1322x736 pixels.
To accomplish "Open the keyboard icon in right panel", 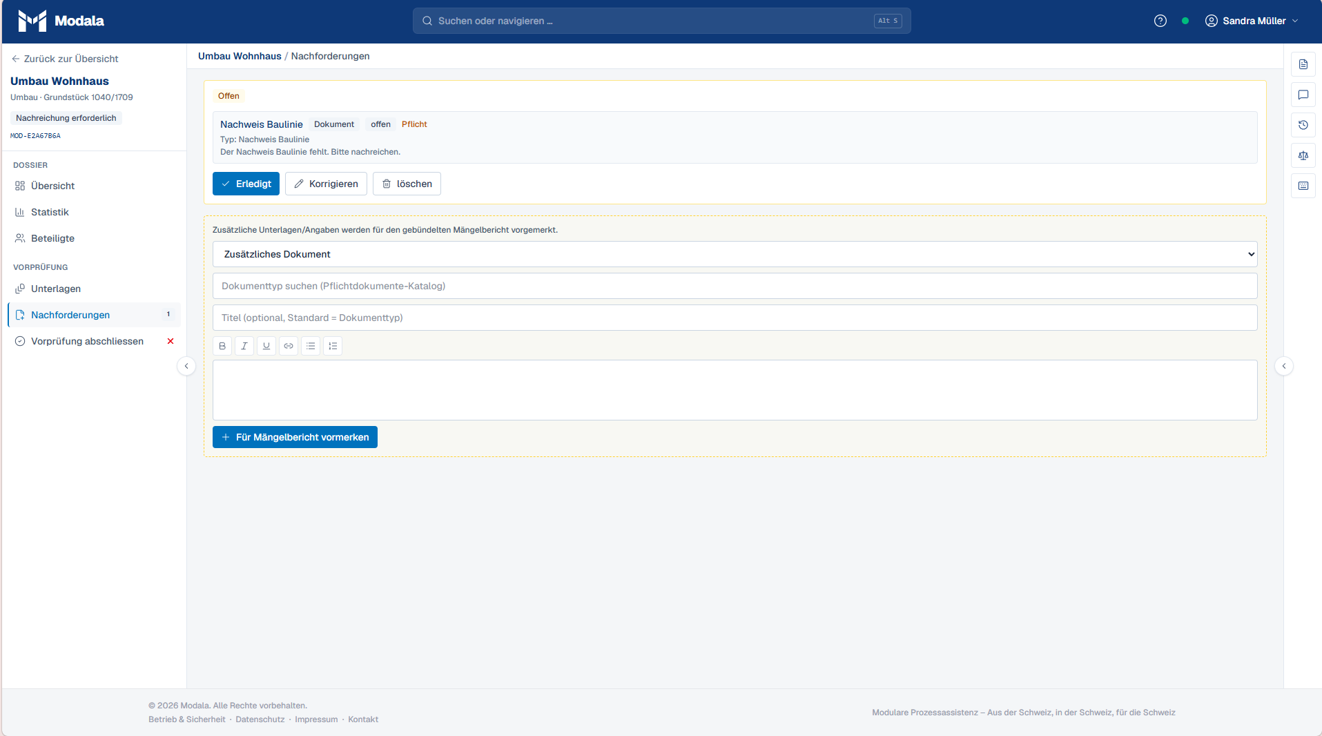I will tap(1303, 186).
